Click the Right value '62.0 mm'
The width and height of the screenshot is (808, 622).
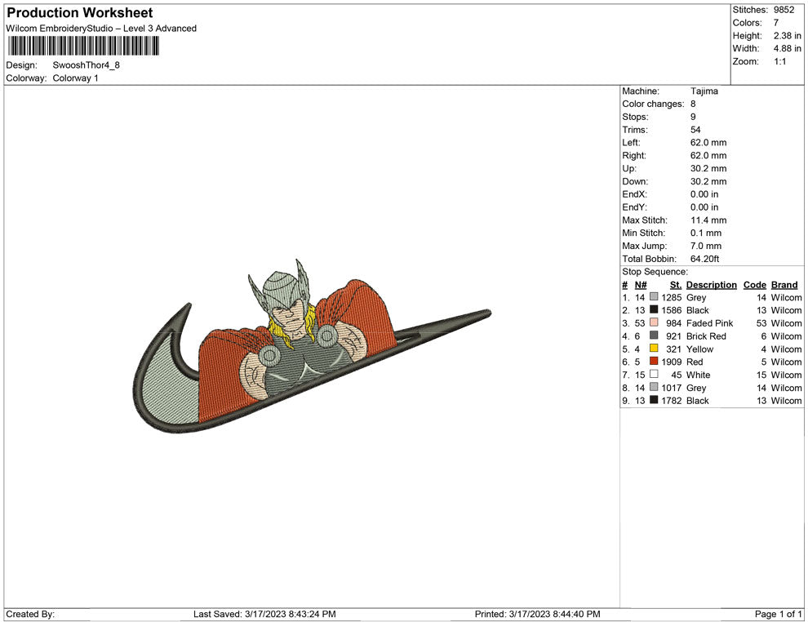(708, 155)
